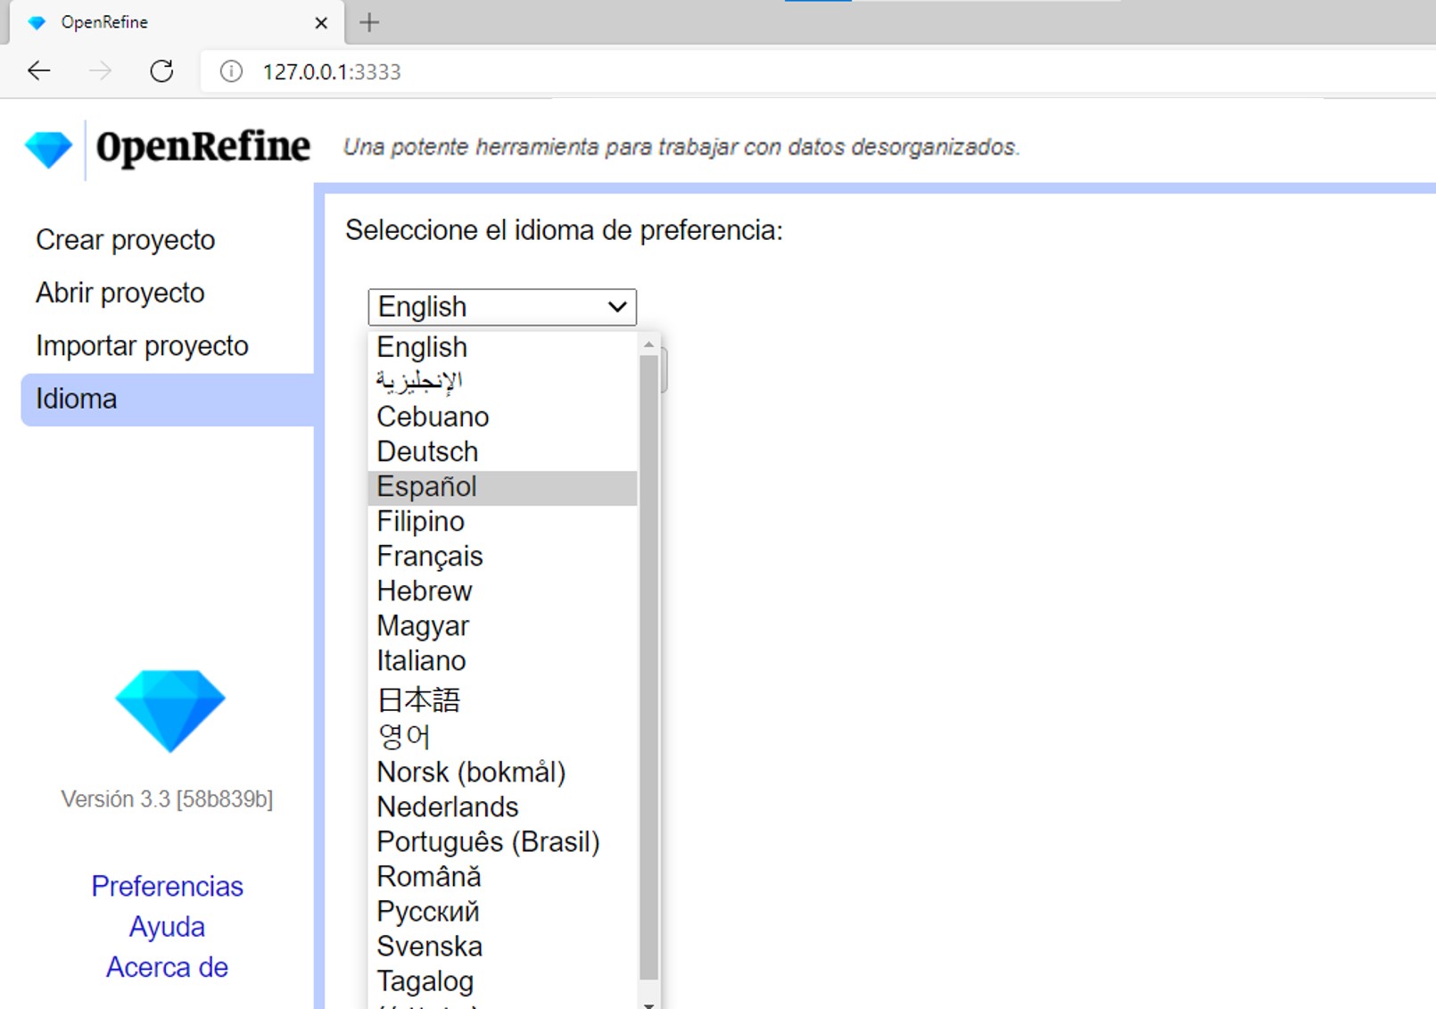Open the Crear proyecto section
The image size is (1436, 1009).
coord(125,240)
